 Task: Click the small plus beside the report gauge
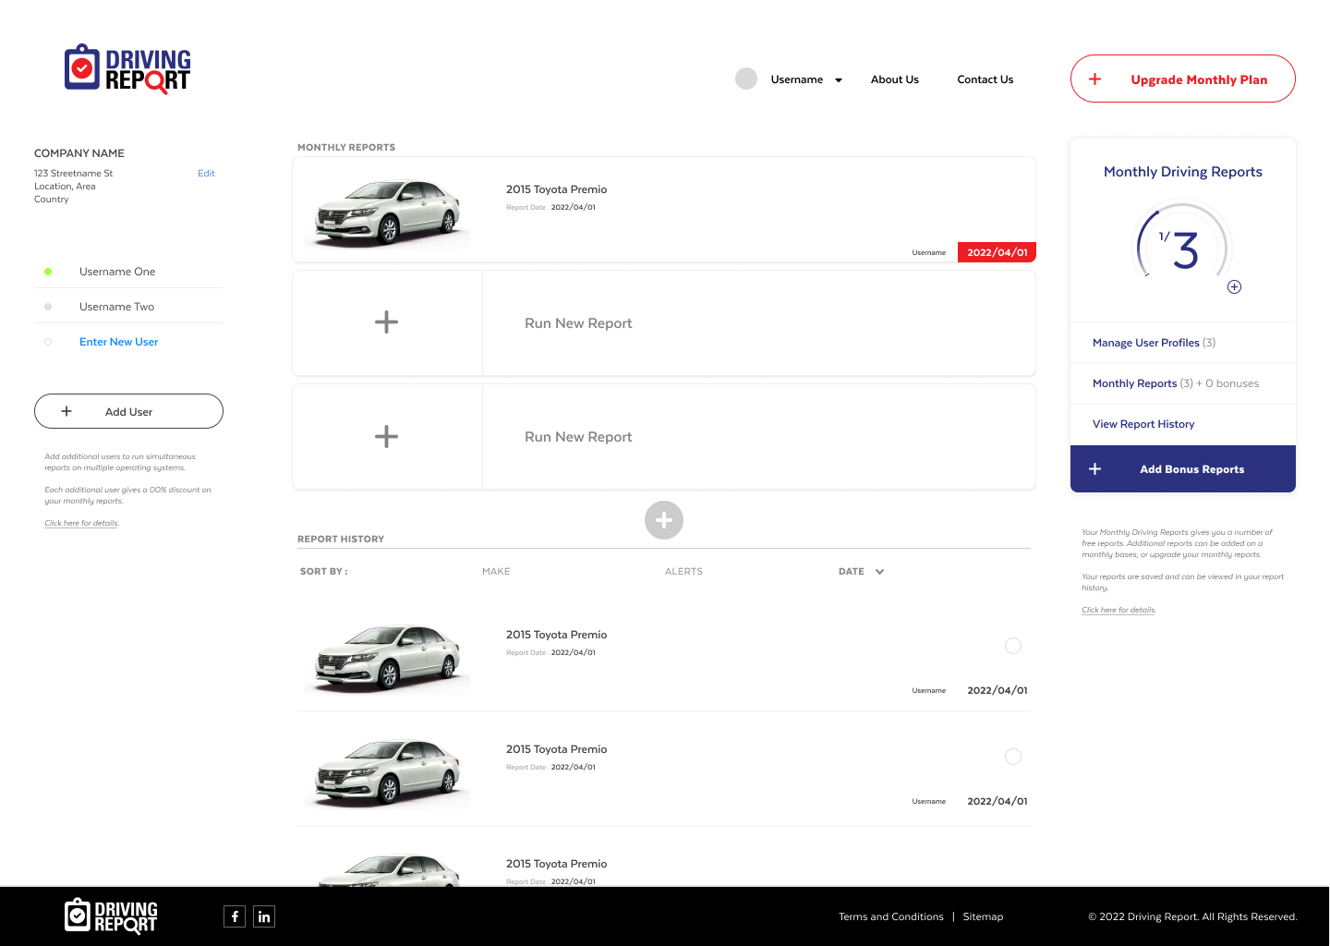point(1234,286)
